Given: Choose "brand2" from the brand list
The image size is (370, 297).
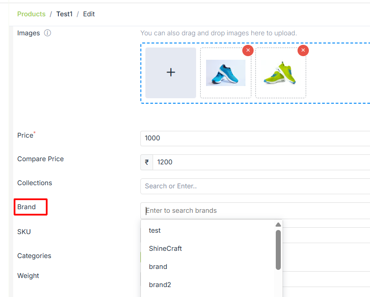Looking at the screenshot, I should click(x=160, y=285).
